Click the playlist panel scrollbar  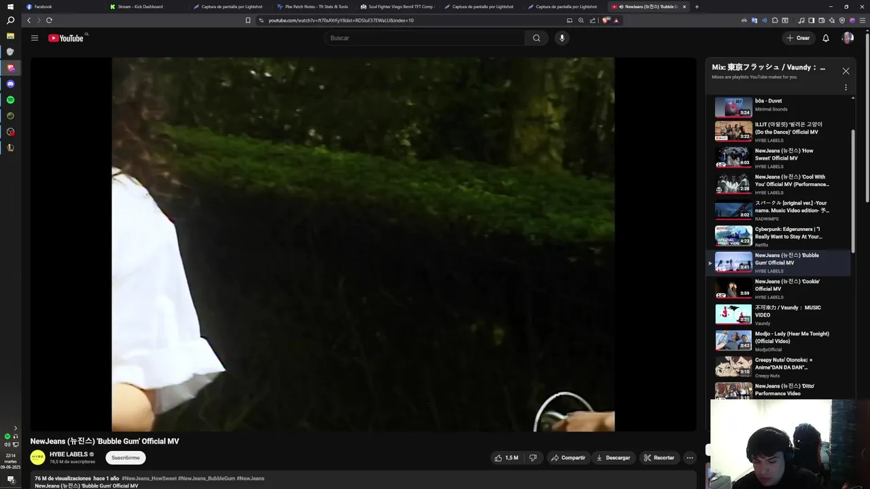pyautogui.click(x=854, y=190)
